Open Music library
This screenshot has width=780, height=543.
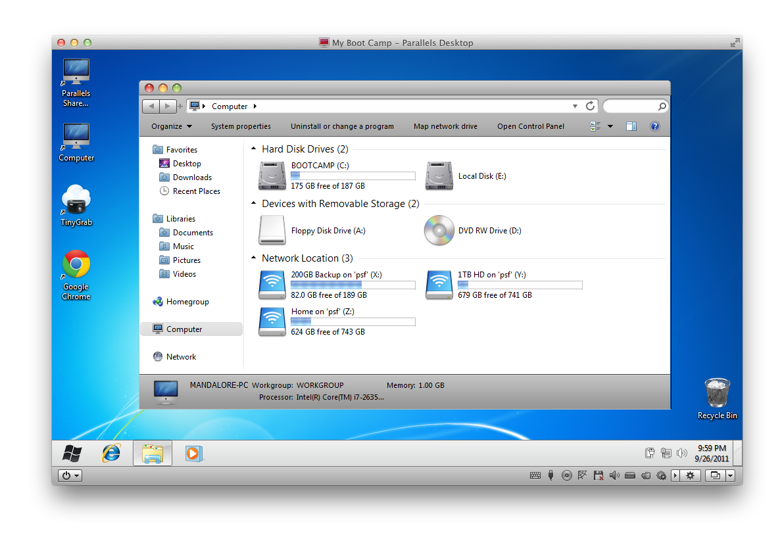(x=177, y=246)
